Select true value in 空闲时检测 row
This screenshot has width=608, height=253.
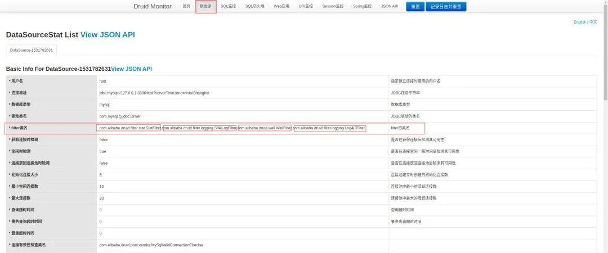103,151
